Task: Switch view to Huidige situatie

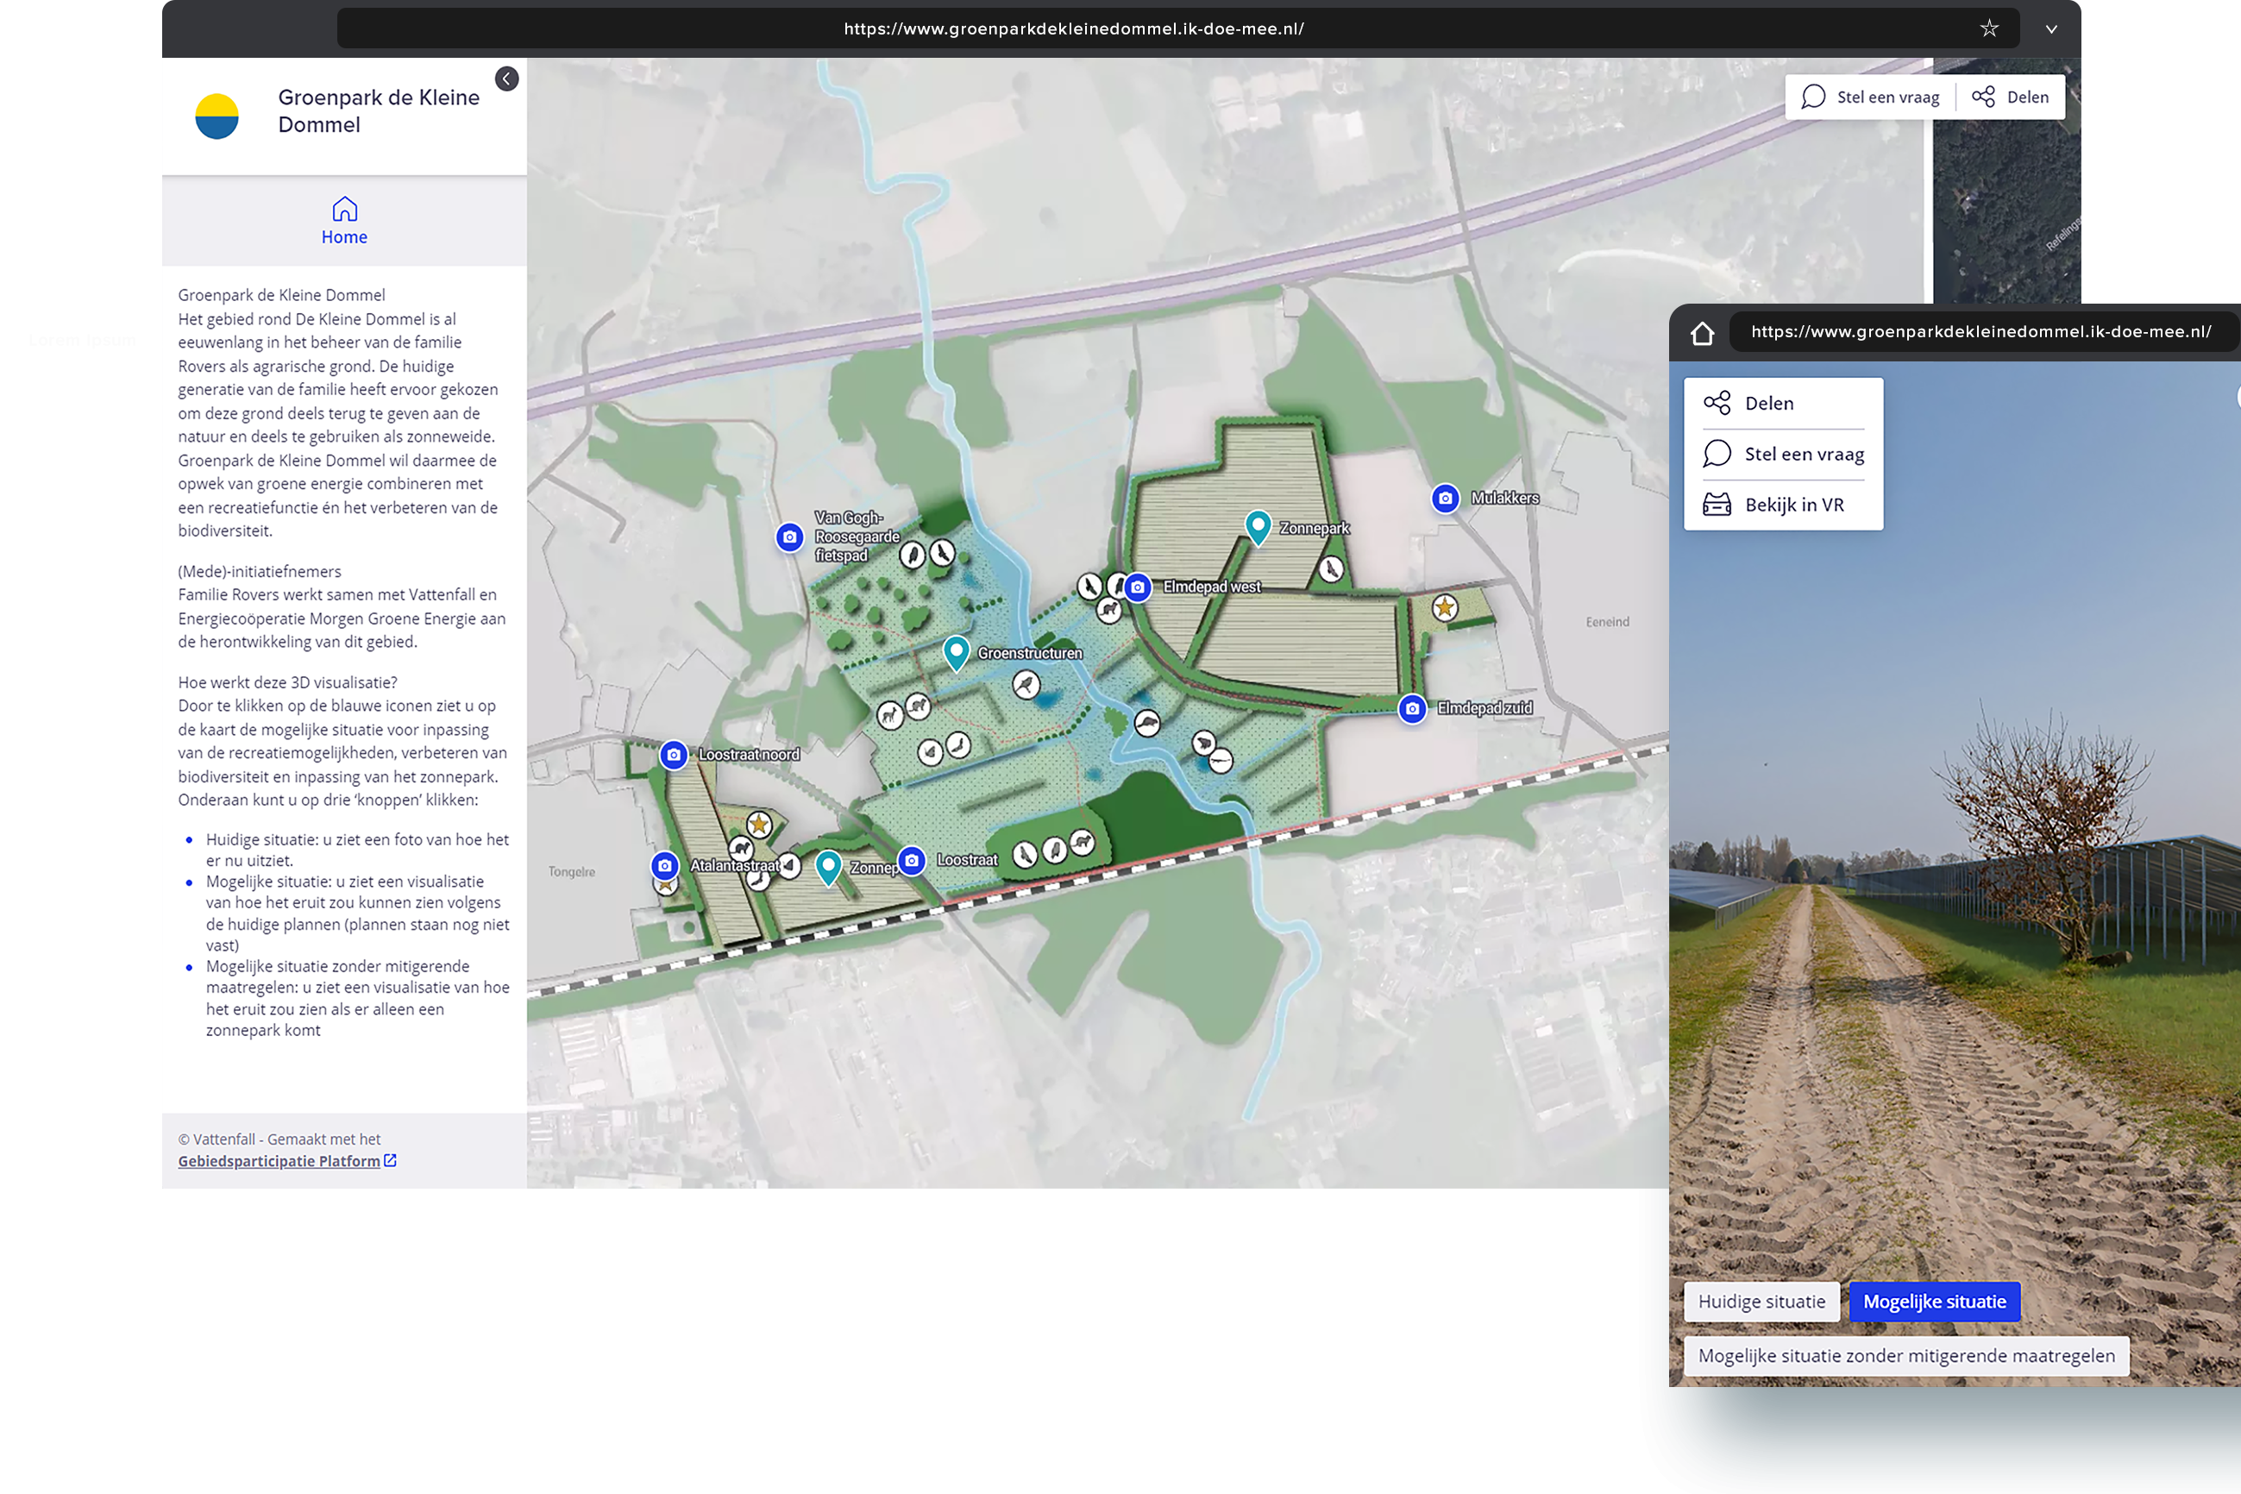Action: 1761,1302
